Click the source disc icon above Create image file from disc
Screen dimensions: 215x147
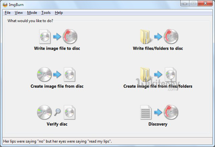coord(44,75)
